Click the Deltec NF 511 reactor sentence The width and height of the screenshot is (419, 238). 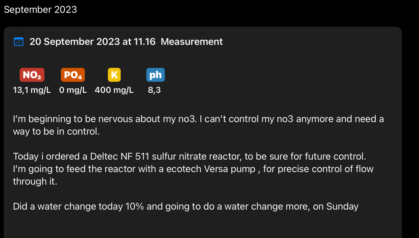pyautogui.click(x=189, y=156)
